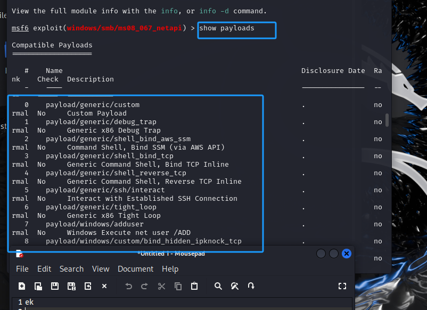The image size is (427, 310).
Task: Click 'payload/windows/adduser' row
Action: pyautogui.click(x=94, y=224)
